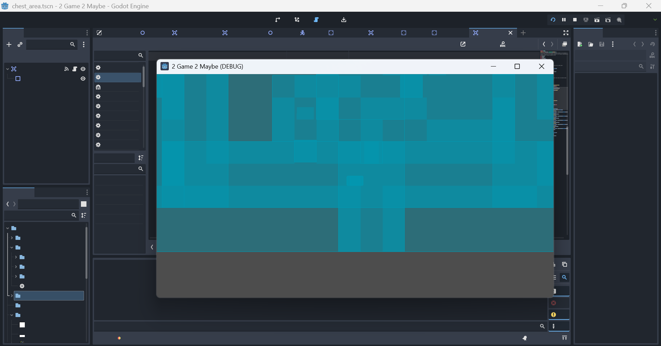
Task: Pause the running game scene
Action: 564,20
